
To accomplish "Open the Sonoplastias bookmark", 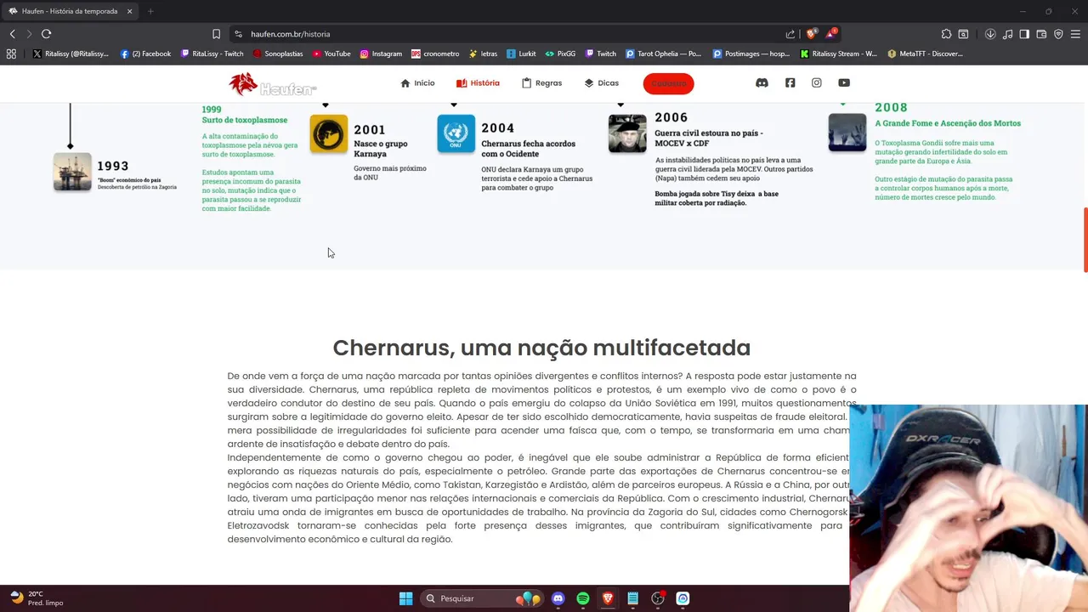I will point(277,54).
